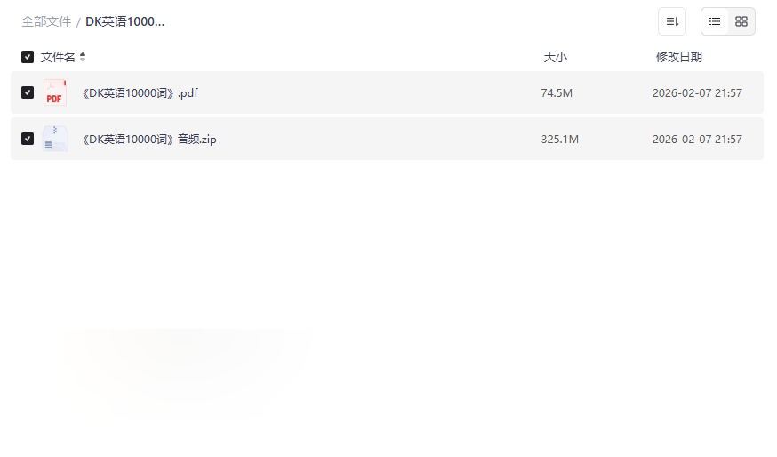Screen dimensions: 777x457
Task: Click the pdf row's modified date
Action: point(697,93)
